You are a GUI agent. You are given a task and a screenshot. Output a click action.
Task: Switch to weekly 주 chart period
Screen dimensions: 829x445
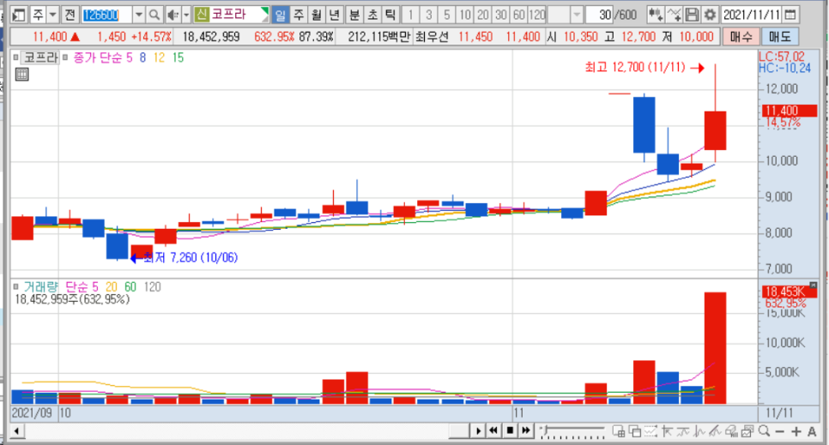coord(298,15)
